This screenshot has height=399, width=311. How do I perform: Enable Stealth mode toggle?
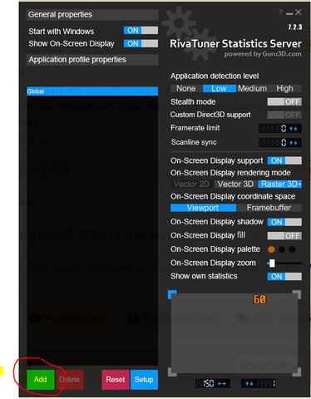284,101
